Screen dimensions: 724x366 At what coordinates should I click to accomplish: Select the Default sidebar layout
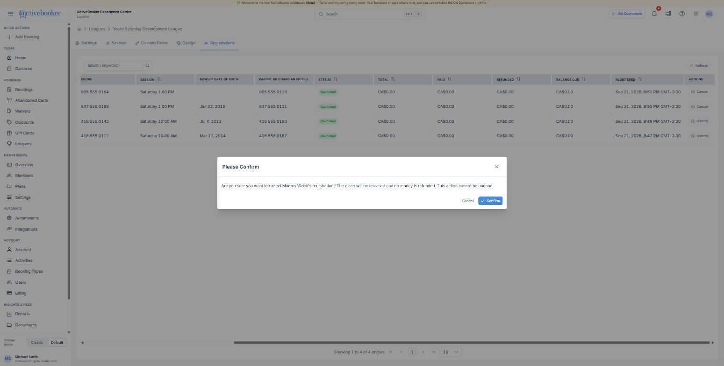[57, 342]
